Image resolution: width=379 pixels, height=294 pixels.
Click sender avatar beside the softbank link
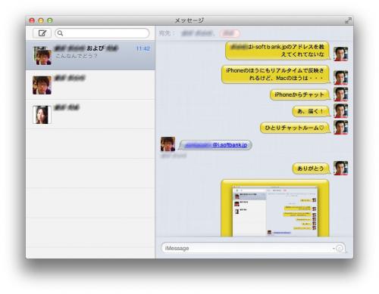click(168, 144)
